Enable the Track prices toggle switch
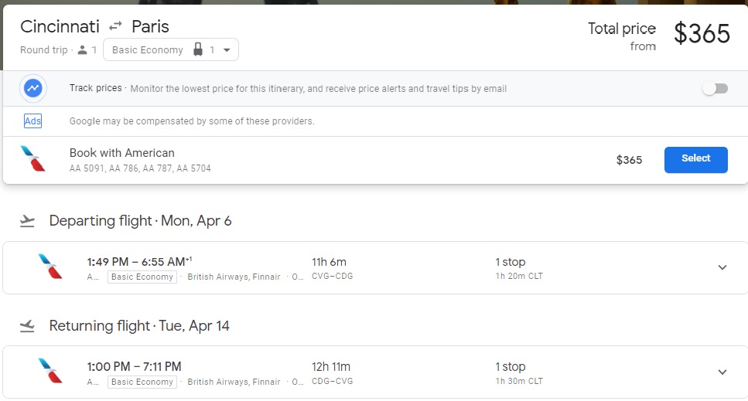Viewport: 748px width, 401px height. coord(715,89)
